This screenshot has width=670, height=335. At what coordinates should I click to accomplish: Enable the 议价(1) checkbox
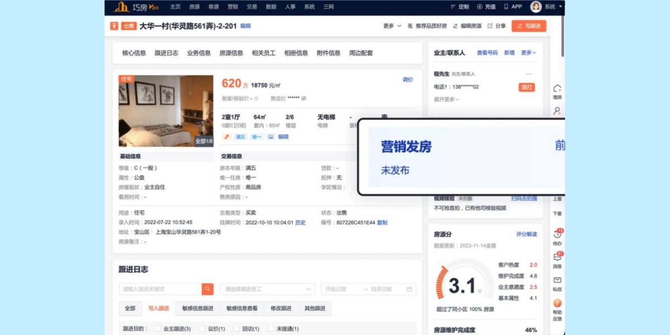point(203,328)
